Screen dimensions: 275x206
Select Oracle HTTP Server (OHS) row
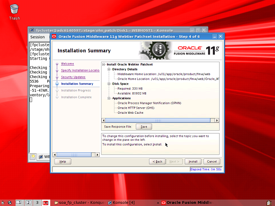click(136, 108)
